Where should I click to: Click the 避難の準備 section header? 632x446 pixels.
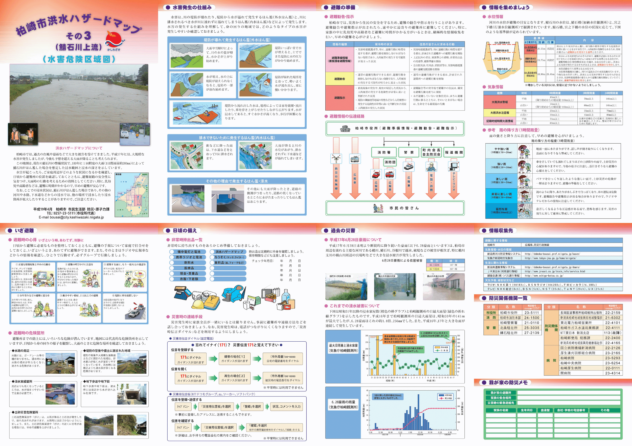[340, 7]
